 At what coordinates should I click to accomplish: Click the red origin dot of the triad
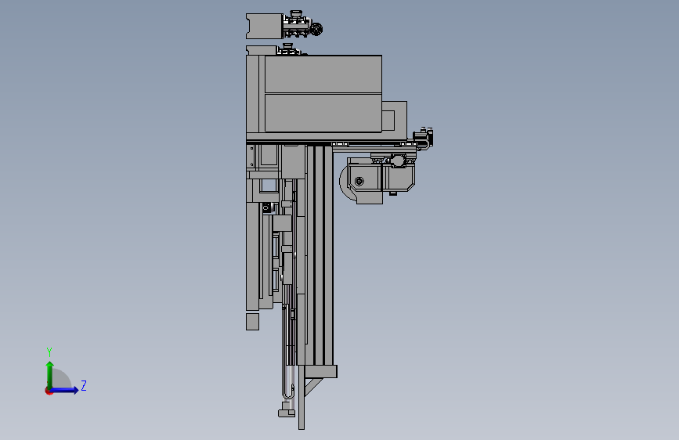pyautogui.click(x=49, y=391)
